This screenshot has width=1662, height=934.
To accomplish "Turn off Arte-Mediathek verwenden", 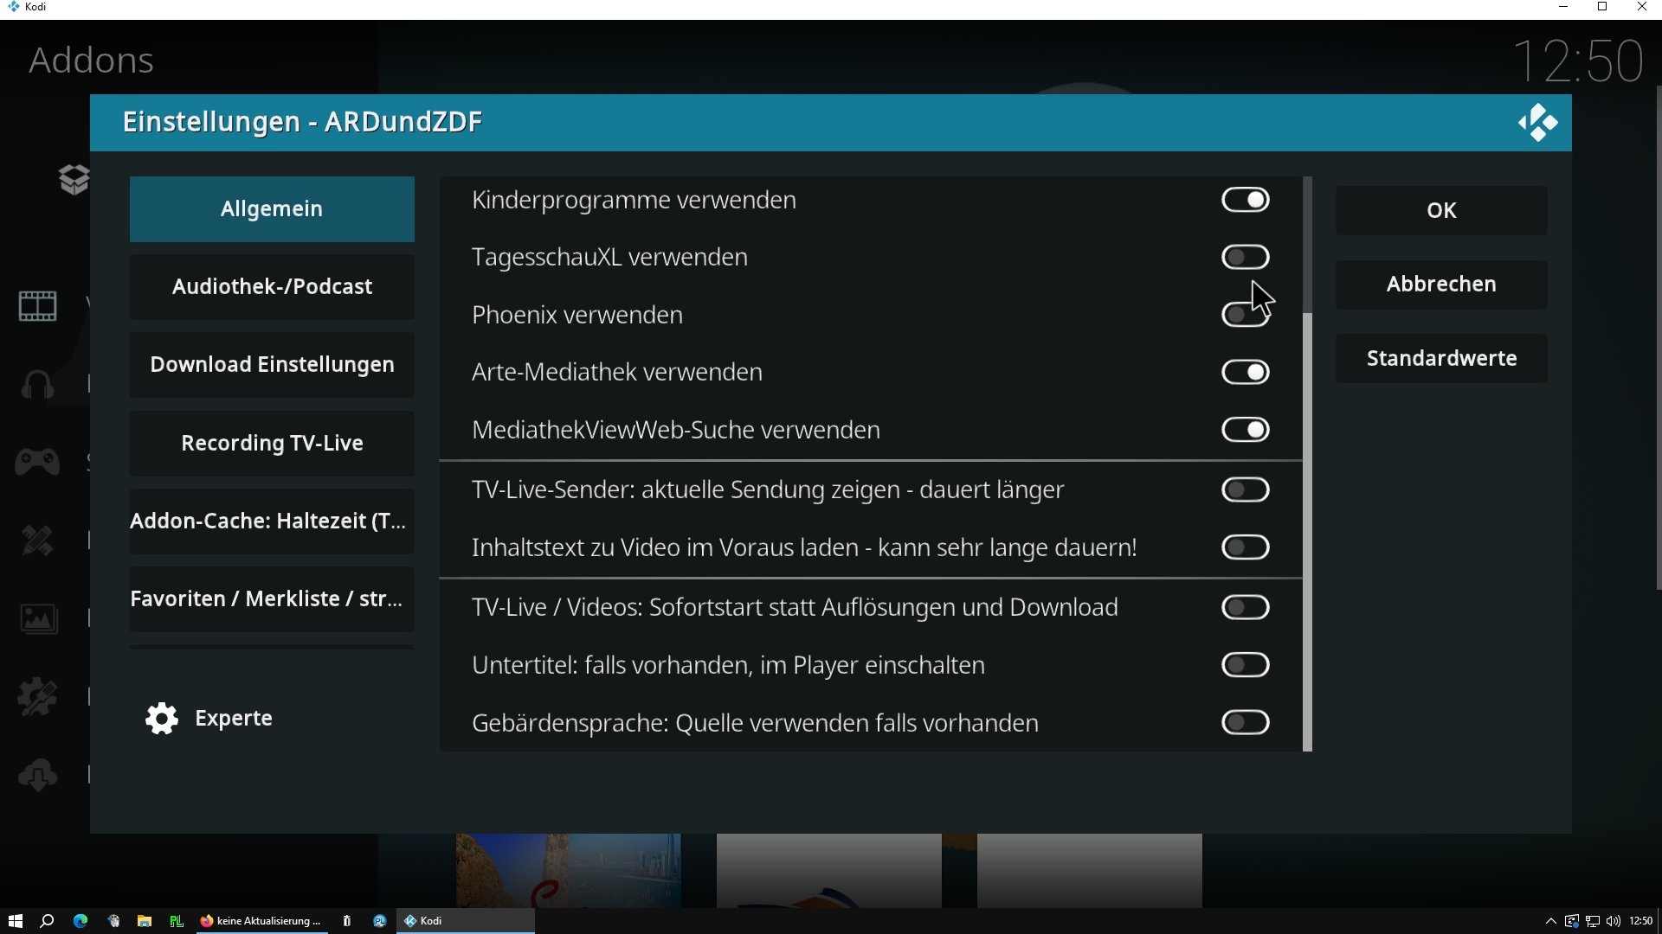I will tap(1245, 372).
